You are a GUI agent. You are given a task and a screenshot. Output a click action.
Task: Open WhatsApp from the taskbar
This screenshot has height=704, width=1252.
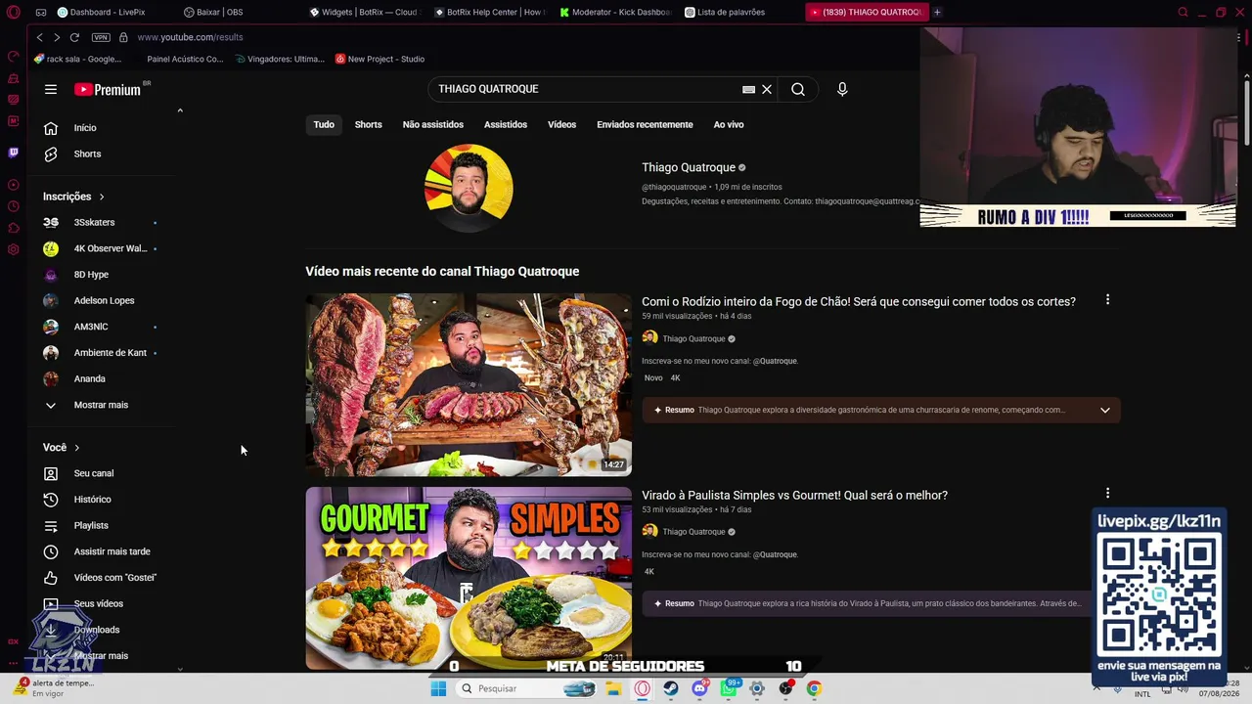tap(729, 688)
